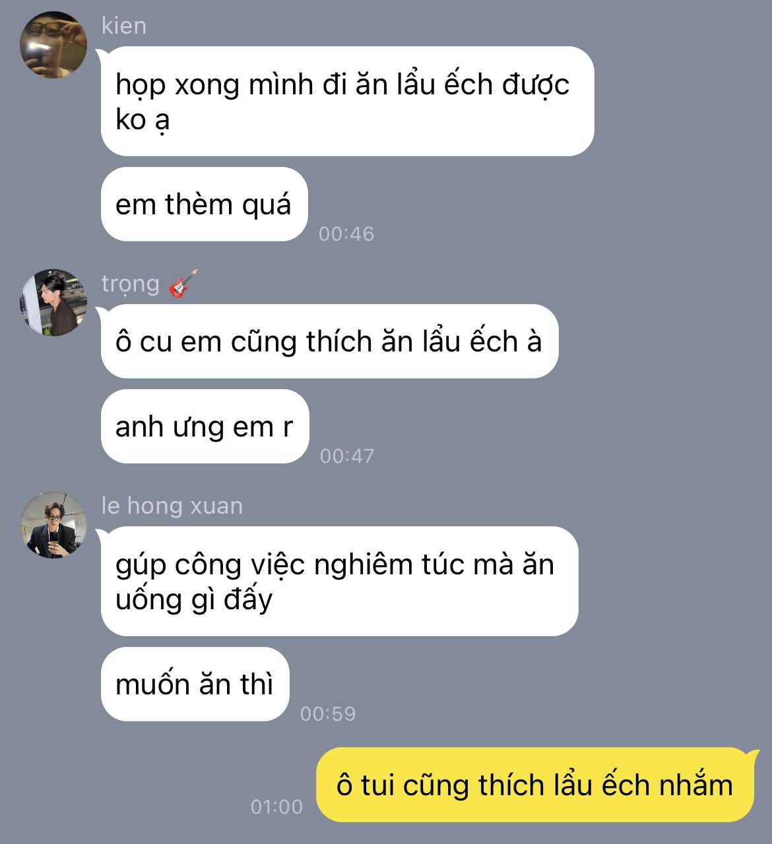This screenshot has height=844, width=772.
Task: Open trọng's profile avatar
Action: pyautogui.click(x=54, y=303)
